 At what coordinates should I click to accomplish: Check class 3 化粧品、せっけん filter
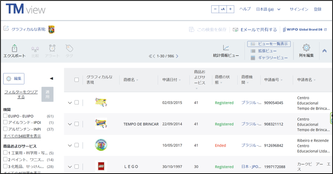click(x=5, y=166)
